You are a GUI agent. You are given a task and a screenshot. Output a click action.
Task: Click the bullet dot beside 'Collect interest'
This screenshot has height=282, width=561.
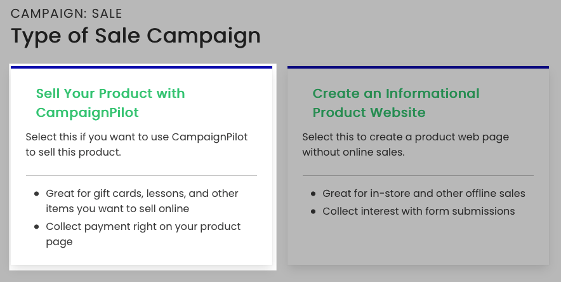point(313,211)
